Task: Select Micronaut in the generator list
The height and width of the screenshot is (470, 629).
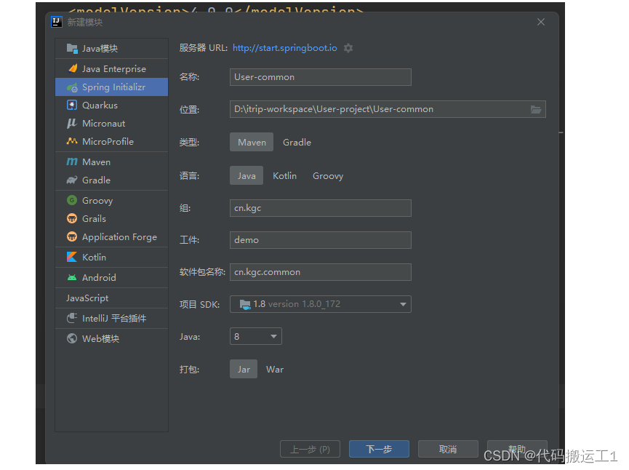Action: (x=111, y=123)
